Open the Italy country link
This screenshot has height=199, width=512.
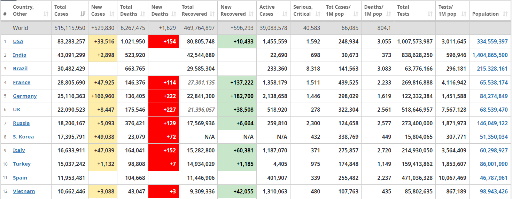pos(19,150)
